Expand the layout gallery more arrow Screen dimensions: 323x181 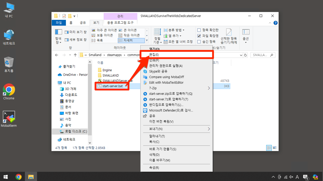tap(147, 41)
